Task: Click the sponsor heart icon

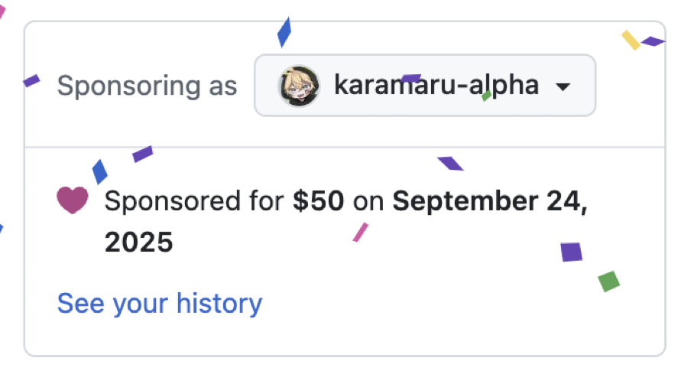Action: pyautogui.click(x=73, y=201)
